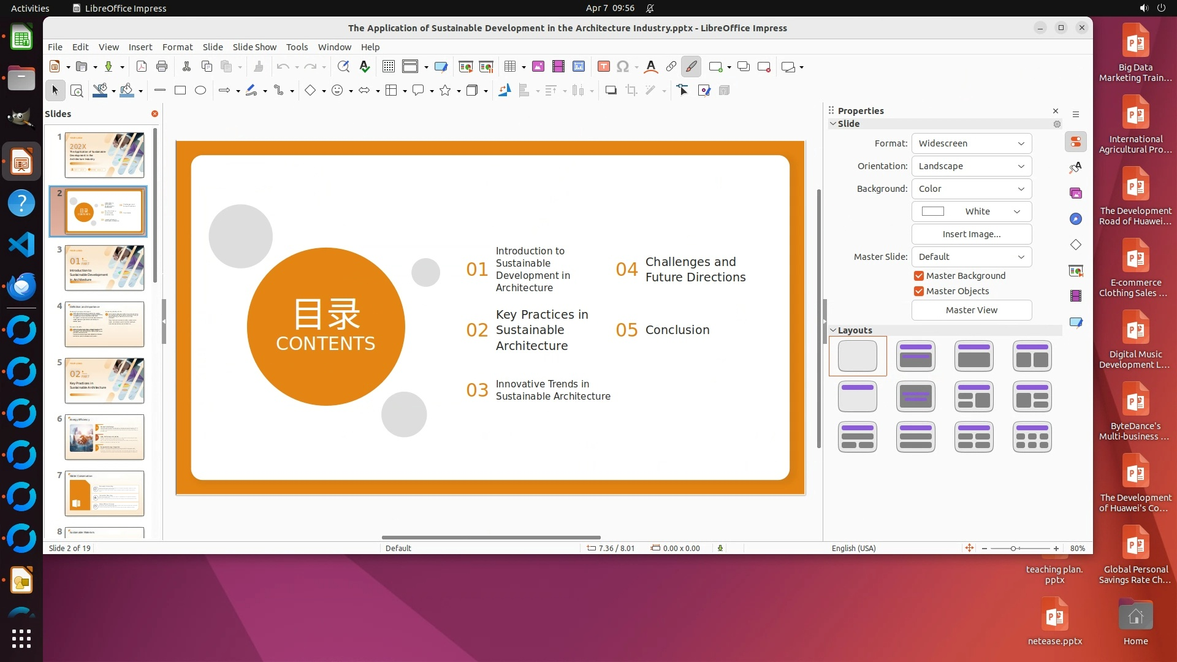Click the Insert Special Character icon
This screenshot has height=662, width=1177.
point(623,67)
